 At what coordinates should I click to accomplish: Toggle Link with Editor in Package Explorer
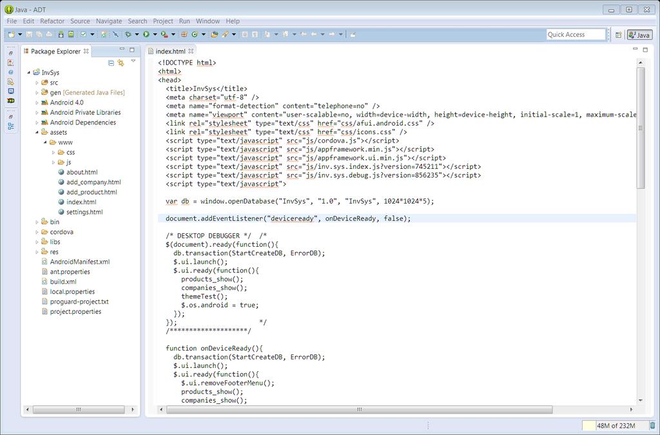[x=121, y=63]
